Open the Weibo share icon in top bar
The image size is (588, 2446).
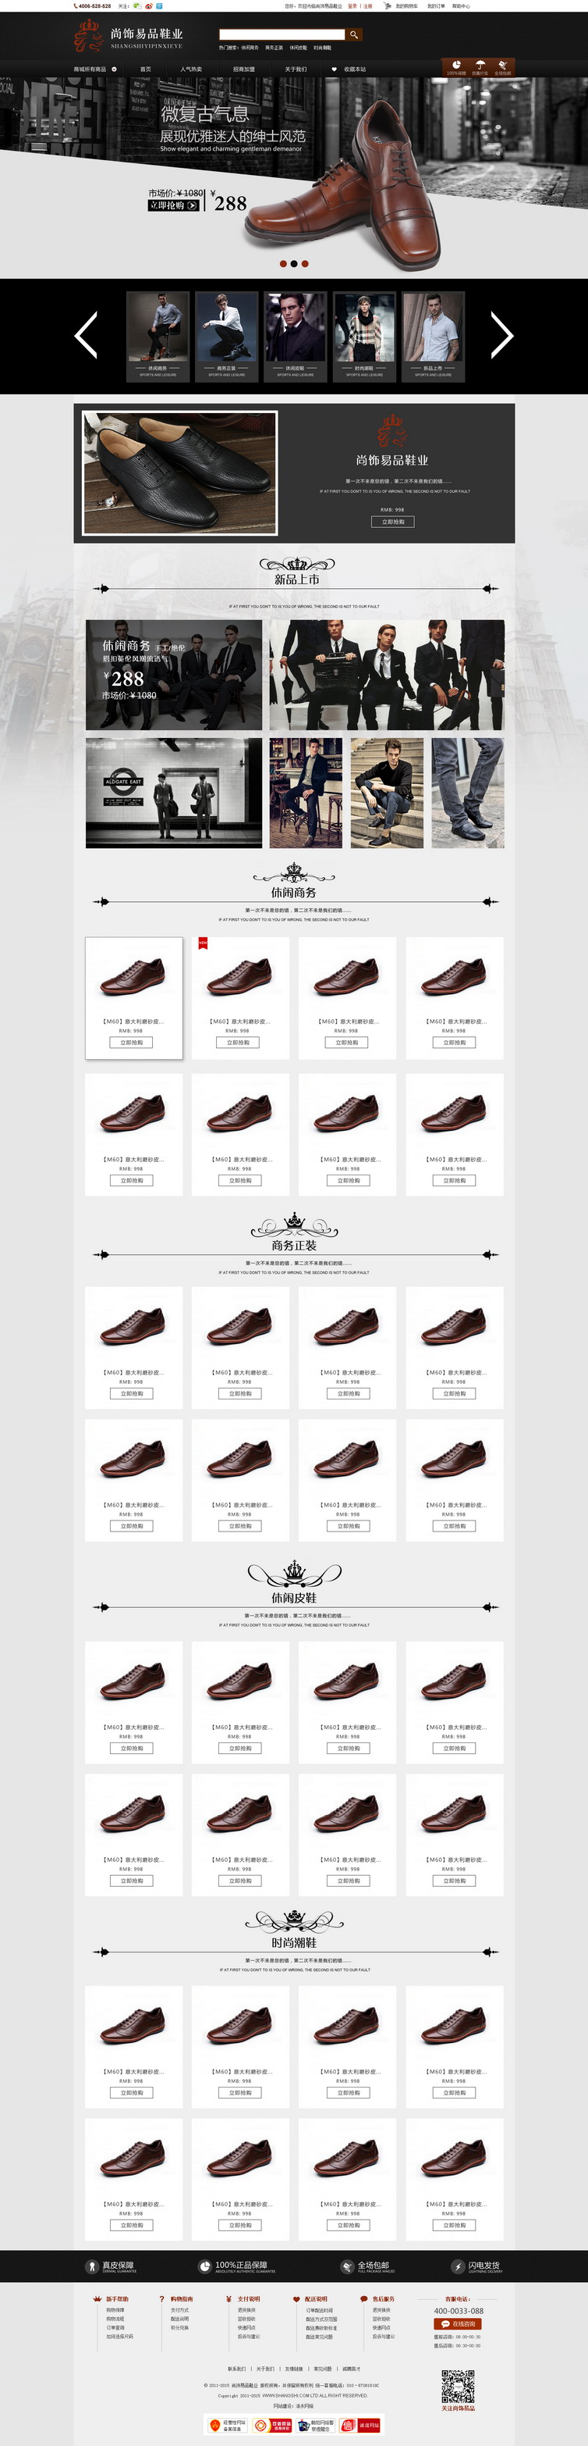(149, 5)
